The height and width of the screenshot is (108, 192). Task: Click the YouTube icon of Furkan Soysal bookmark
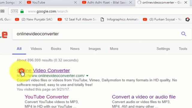click(145, 19)
